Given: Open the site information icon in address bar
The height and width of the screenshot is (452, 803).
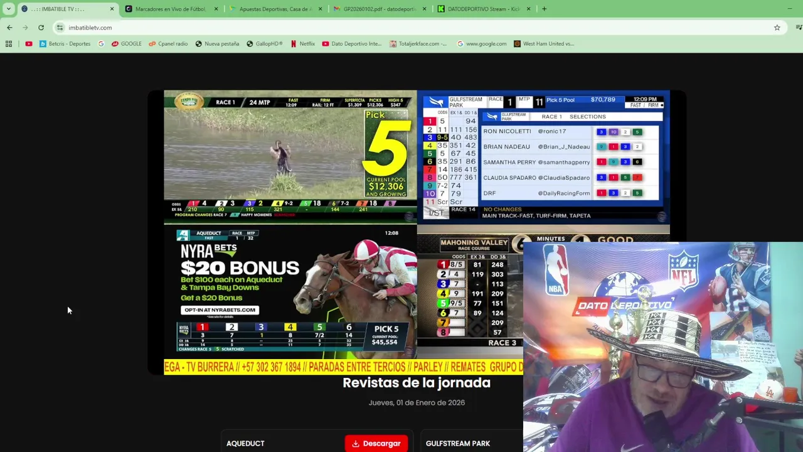Looking at the screenshot, I should (x=60, y=28).
